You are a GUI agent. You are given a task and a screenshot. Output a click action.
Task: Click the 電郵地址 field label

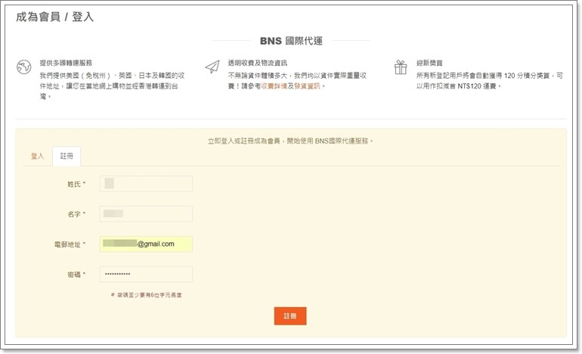tap(70, 244)
